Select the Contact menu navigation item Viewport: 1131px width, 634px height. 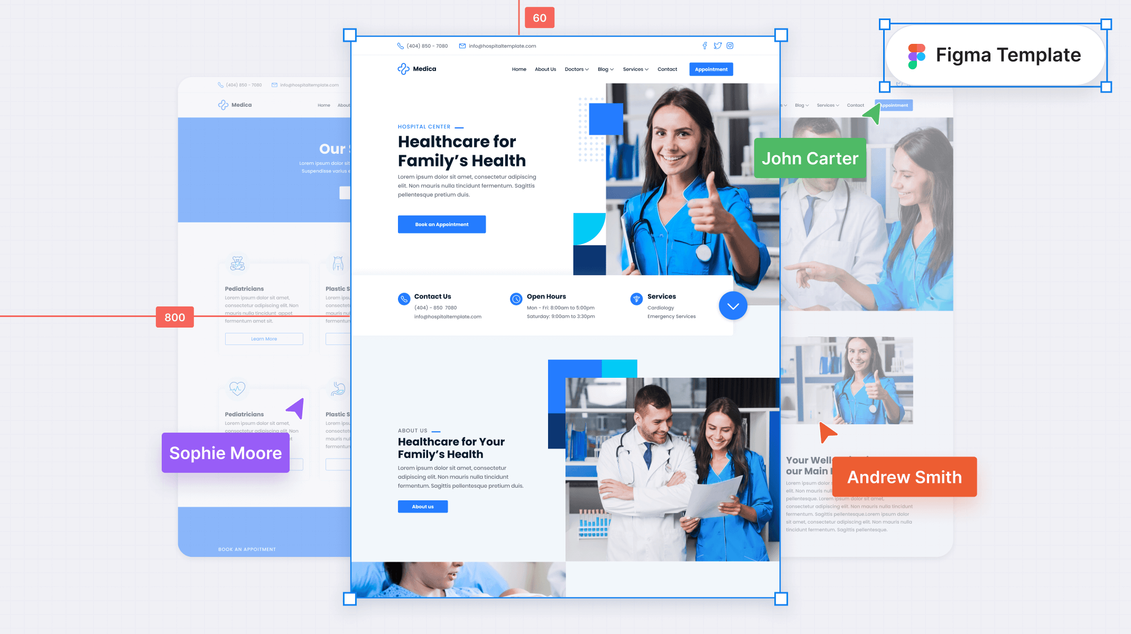668,69
